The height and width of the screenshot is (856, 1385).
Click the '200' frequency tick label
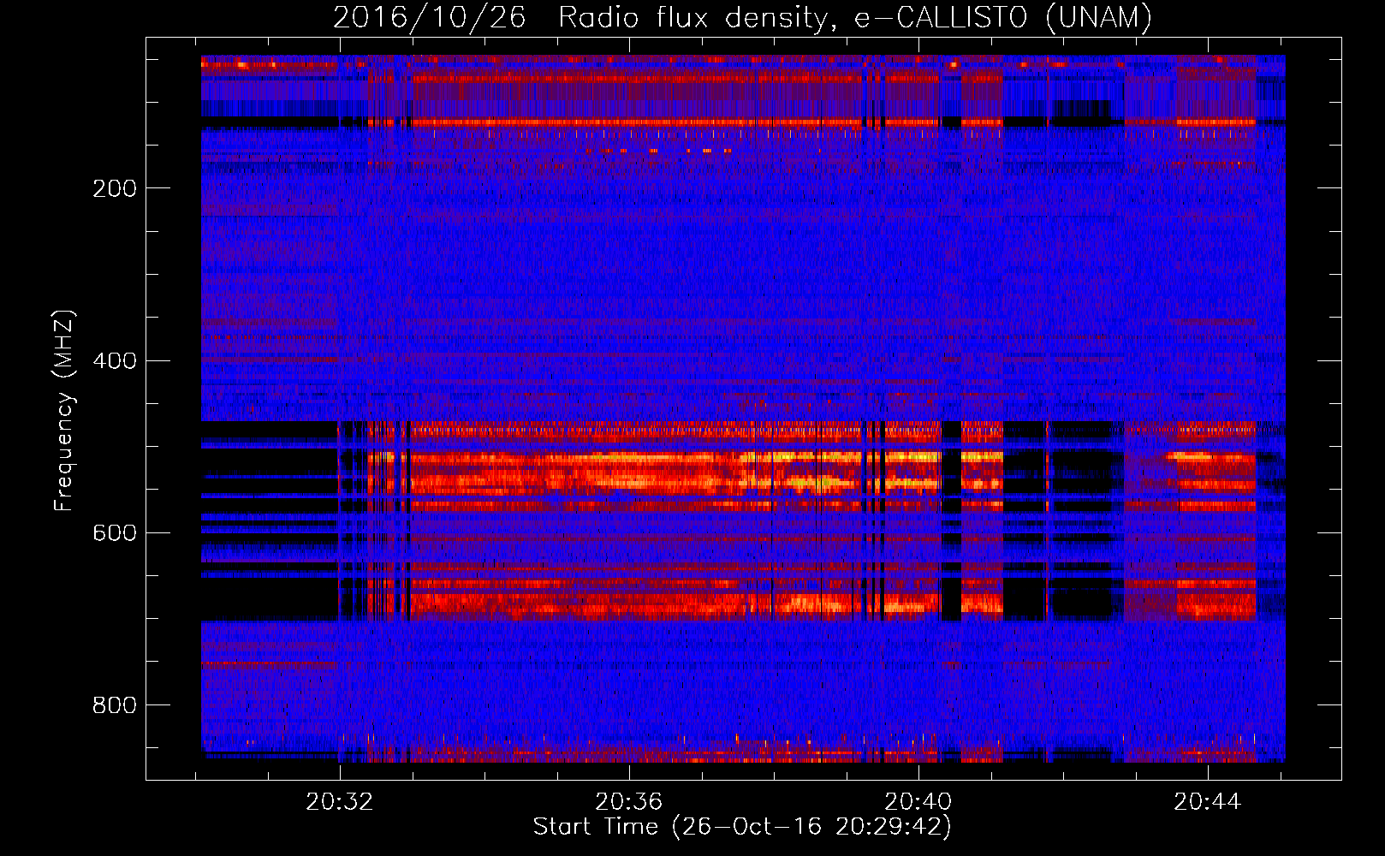115,188
